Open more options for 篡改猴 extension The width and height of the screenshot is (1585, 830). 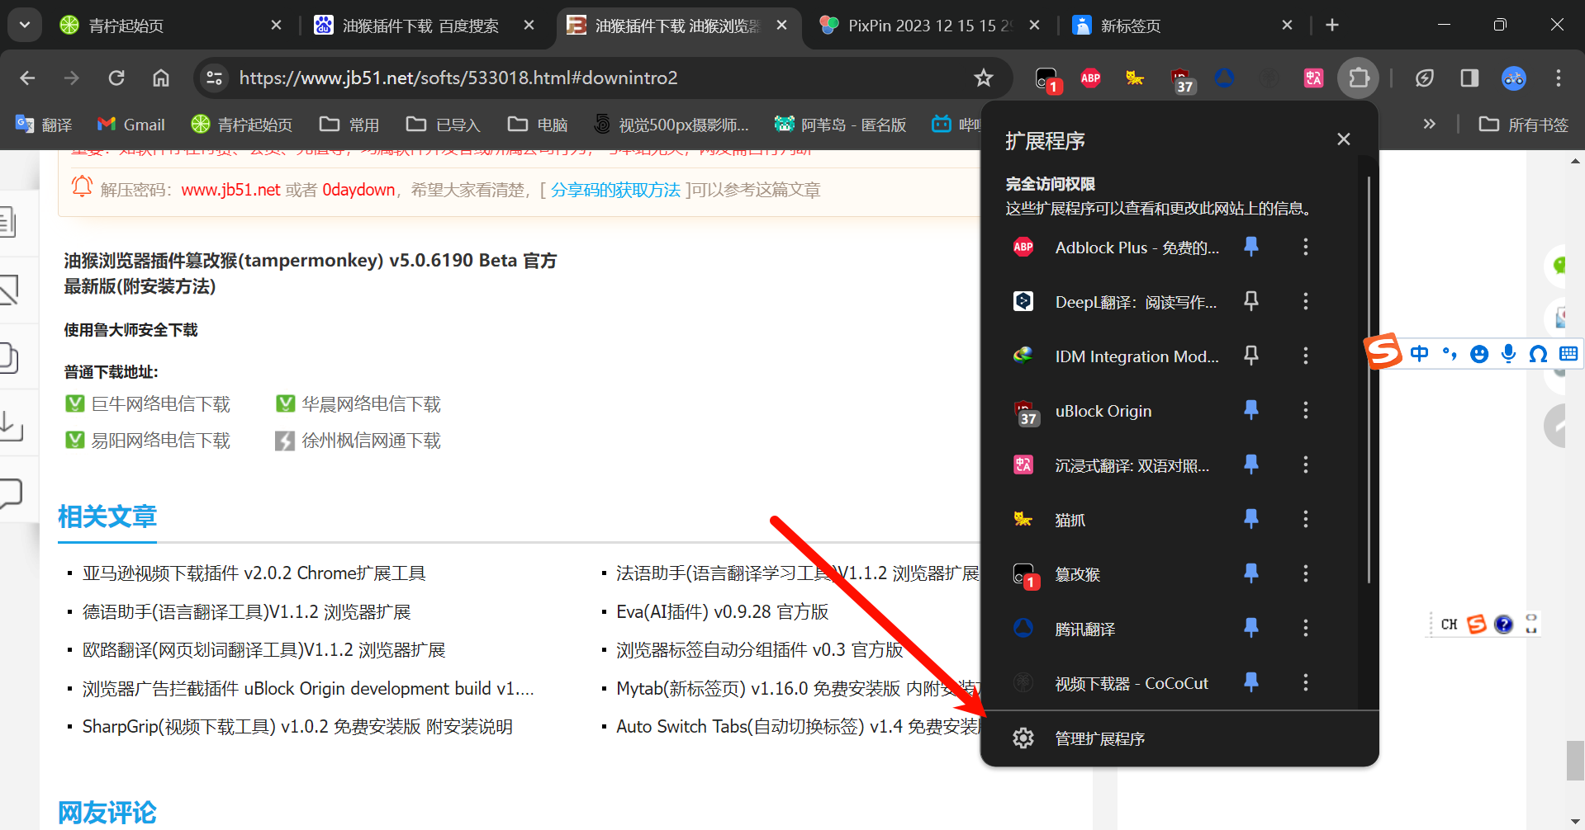point(1305,573)
